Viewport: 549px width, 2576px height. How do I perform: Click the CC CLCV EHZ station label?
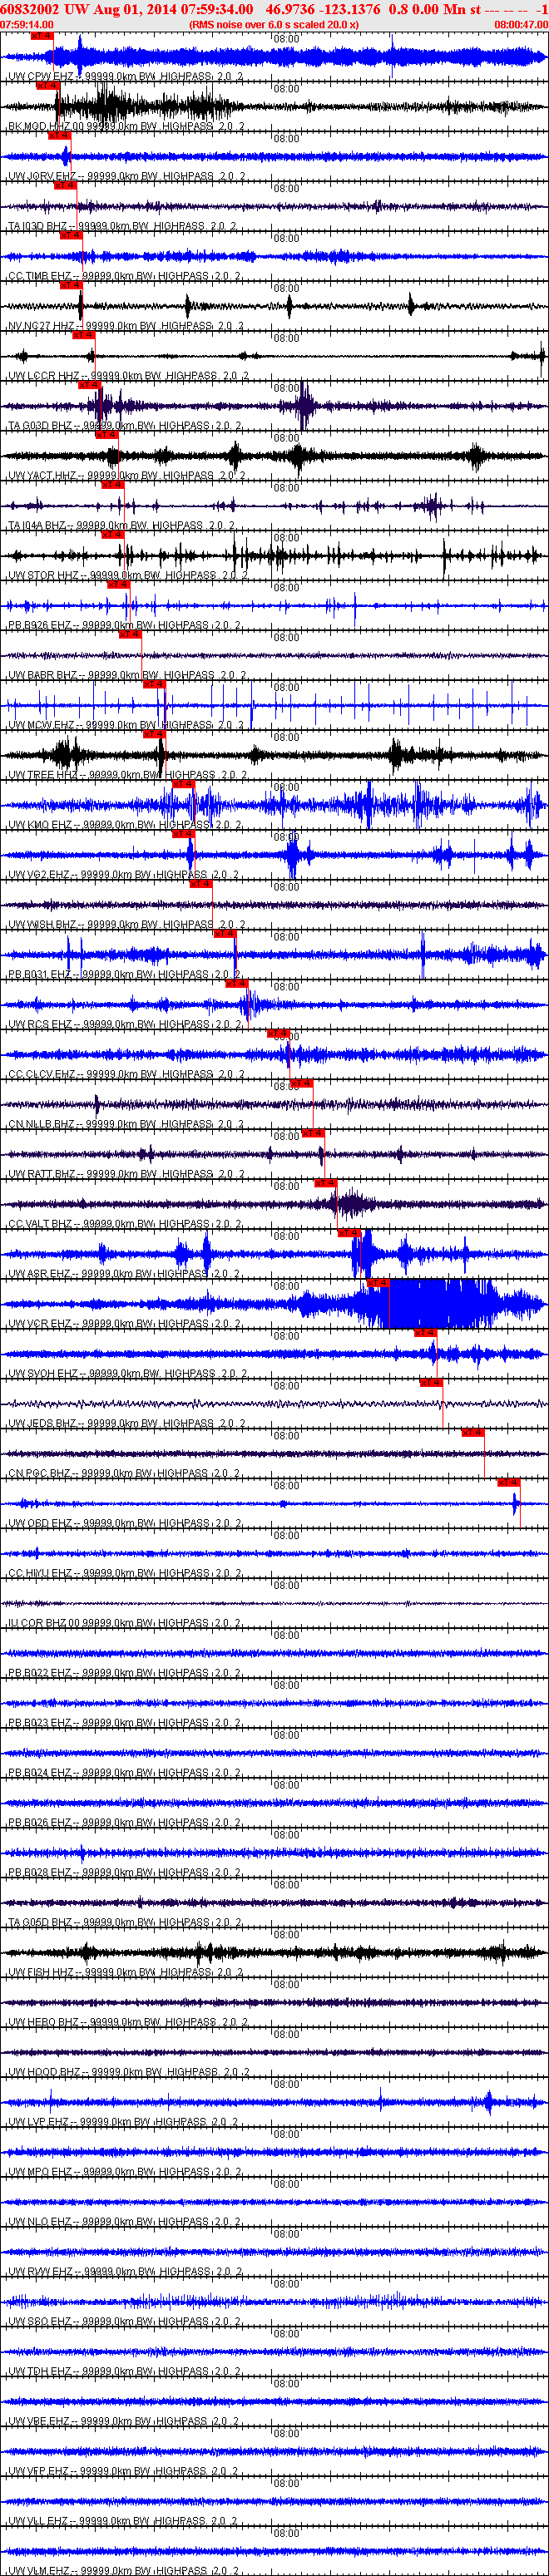[x=126, y=1076]
